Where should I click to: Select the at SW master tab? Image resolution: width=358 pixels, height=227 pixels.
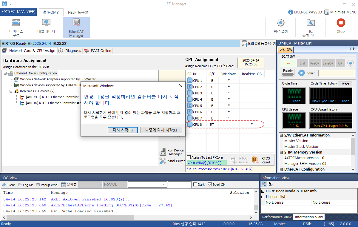pos(286,50)
